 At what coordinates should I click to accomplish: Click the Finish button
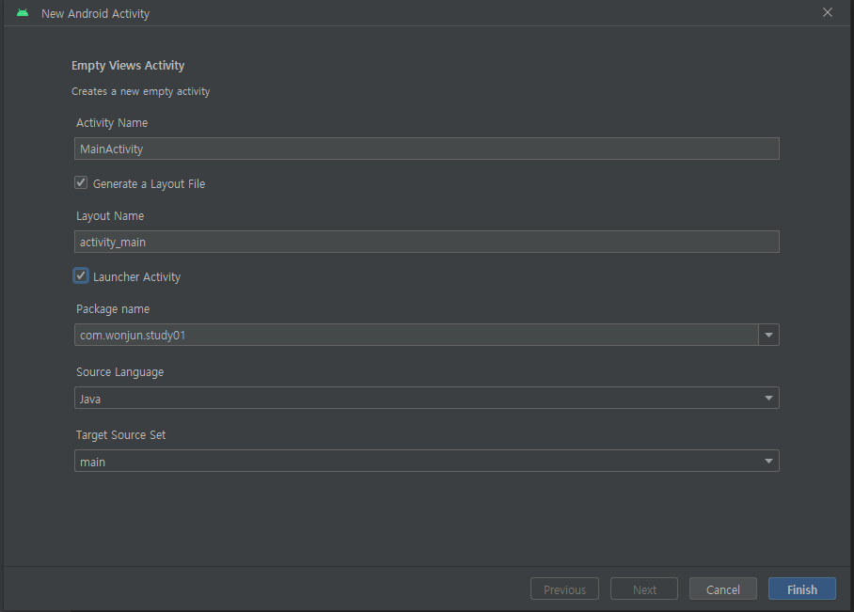[801, 589]
